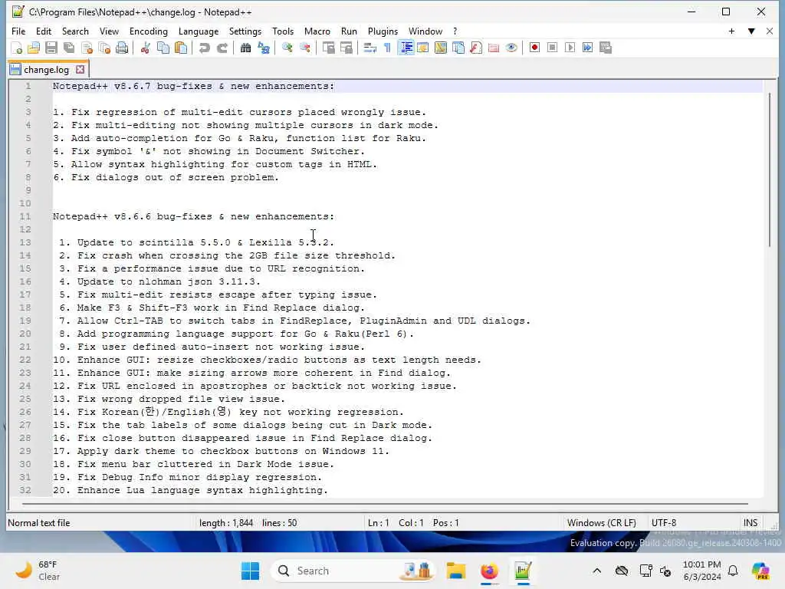Click line "Notepad++ v8.6.6 bug-fixes" heading

coord(193,216)
